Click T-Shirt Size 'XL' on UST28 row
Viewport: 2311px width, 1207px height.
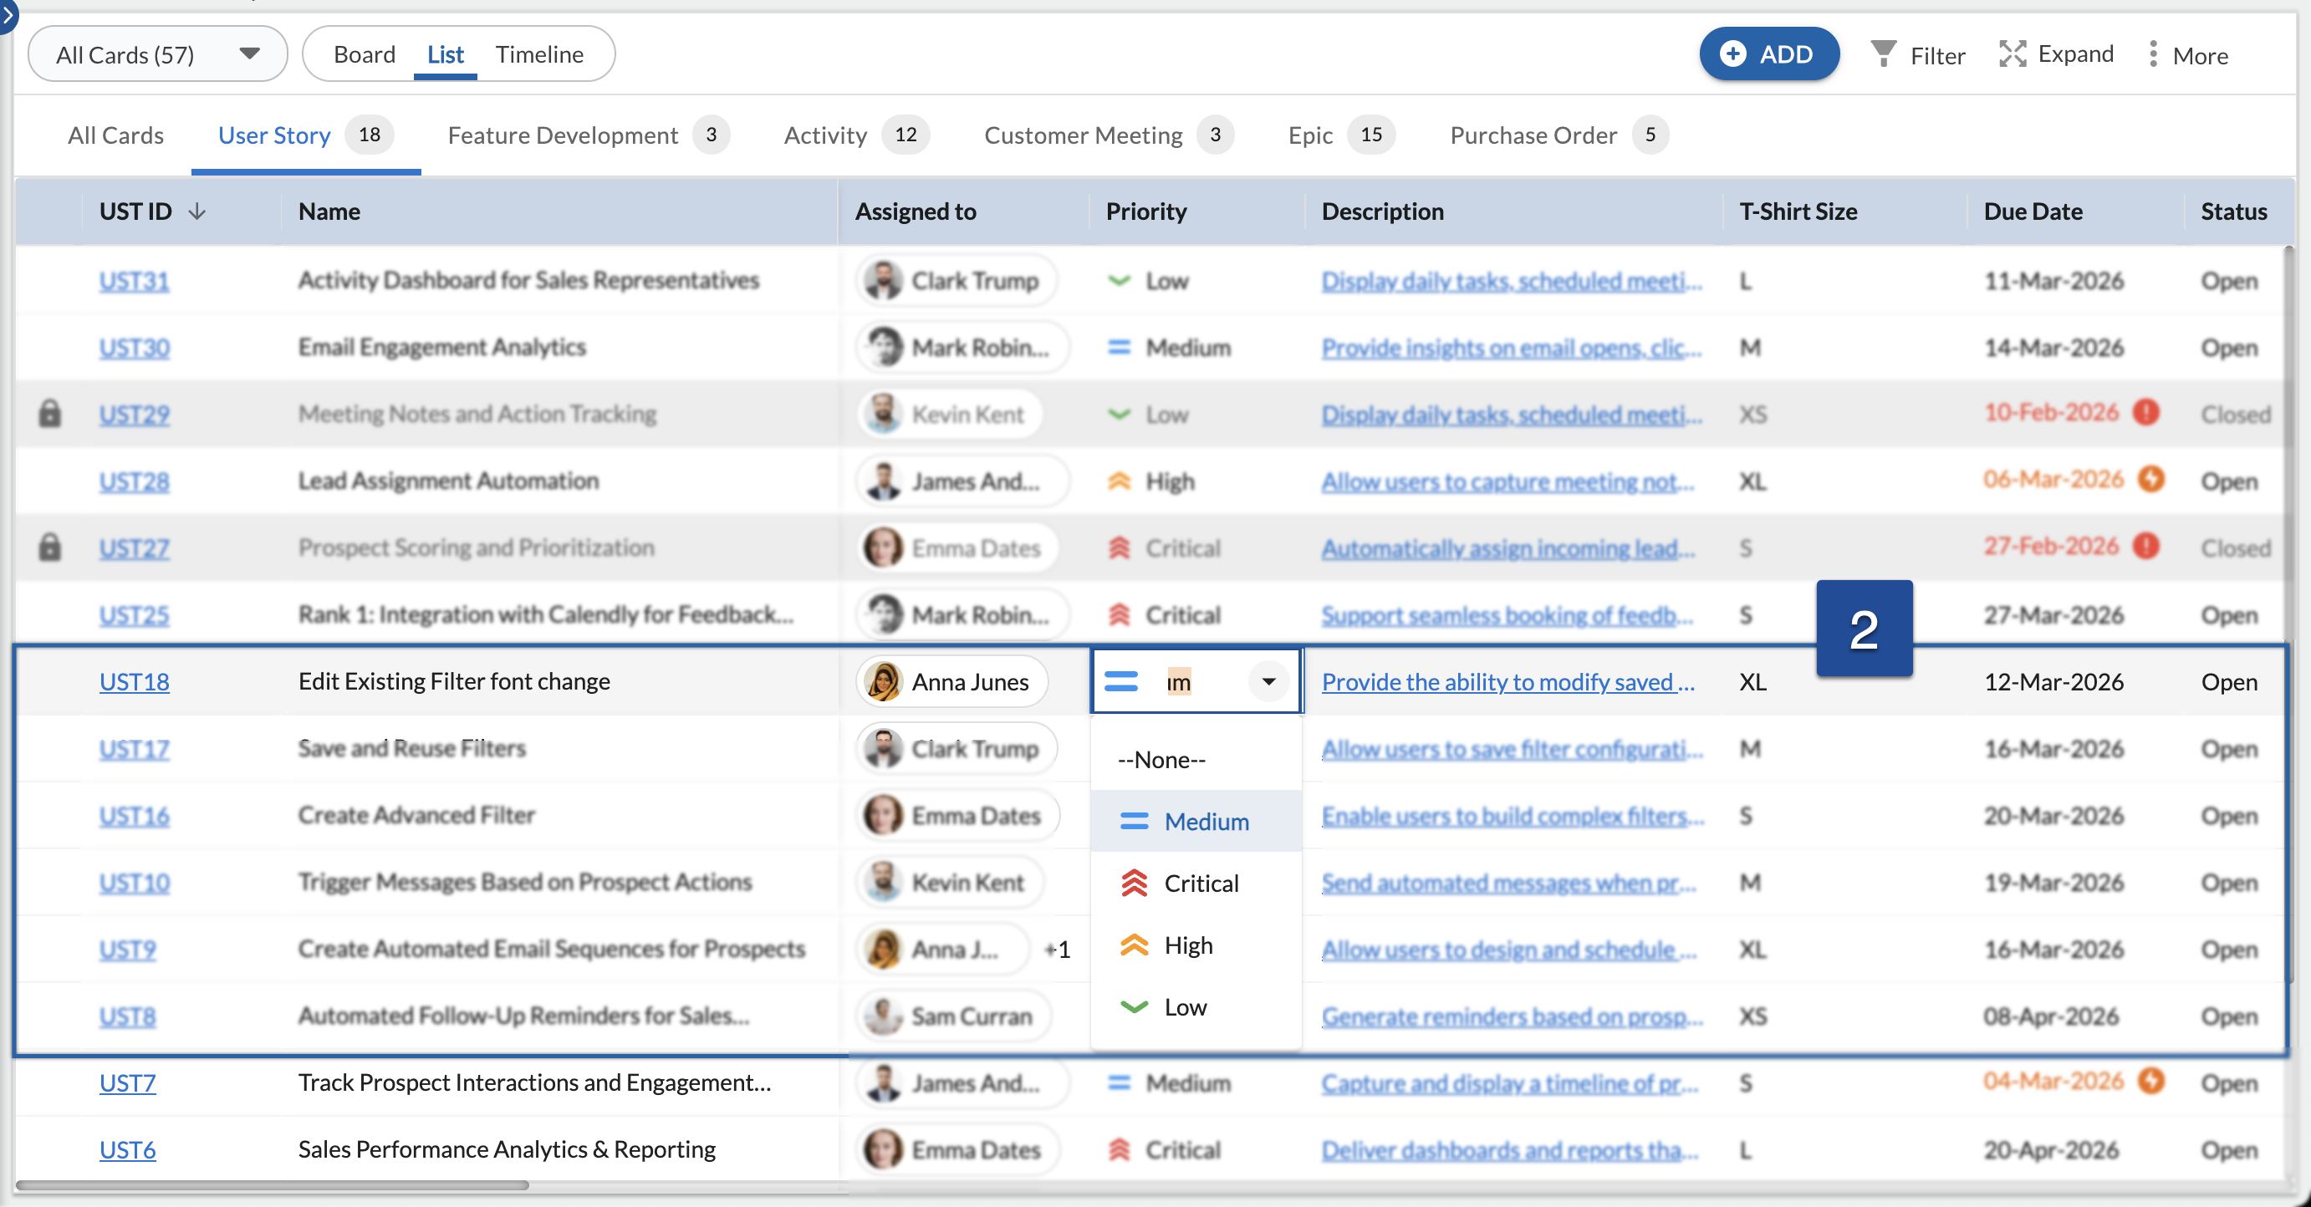[1752, 481]
